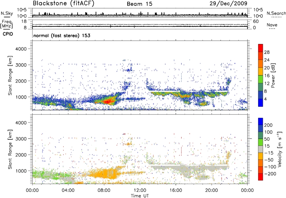The height and width of the screenshot is (198, 286).
Task: Click the 29/Dec/2009 date label
Action: click(228, 4)
